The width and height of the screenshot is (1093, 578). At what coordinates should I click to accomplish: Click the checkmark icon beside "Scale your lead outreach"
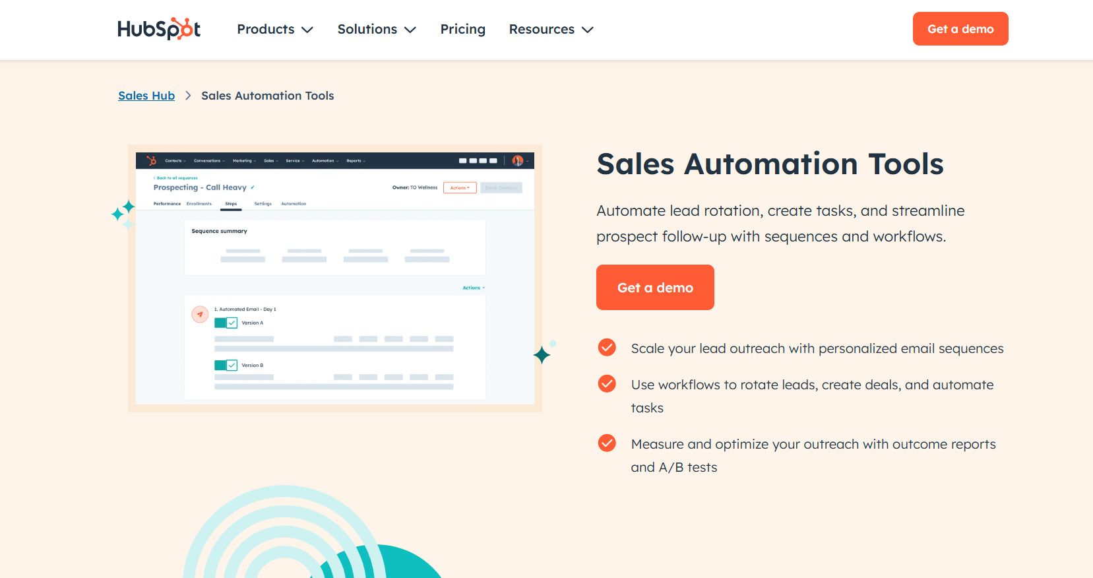click(607, 347)
